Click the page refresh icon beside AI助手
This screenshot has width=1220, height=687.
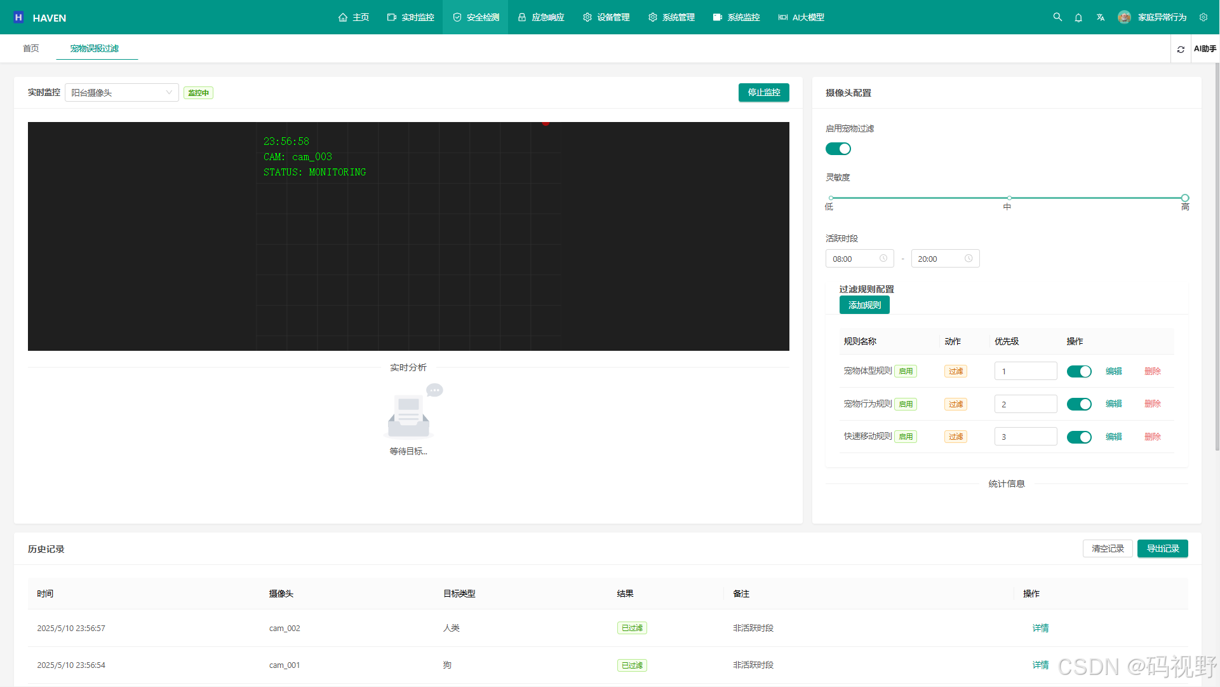pos(1181,49)
